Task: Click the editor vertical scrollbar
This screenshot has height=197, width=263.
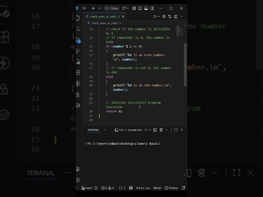Action: click(185, 64)
